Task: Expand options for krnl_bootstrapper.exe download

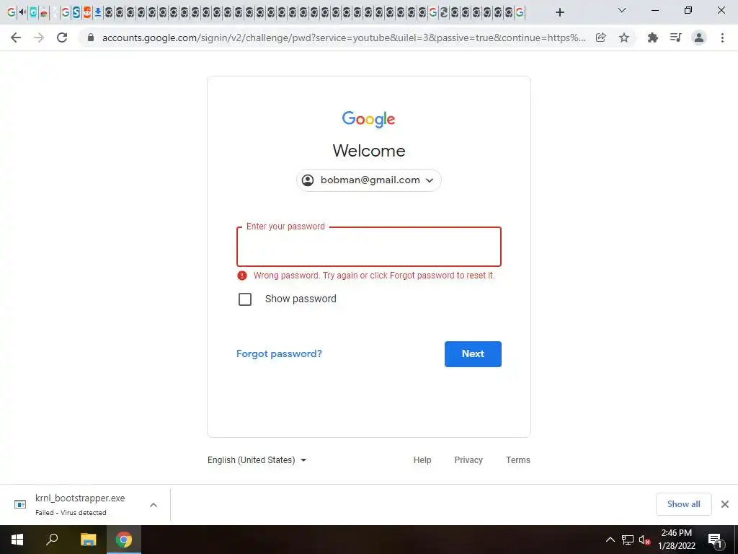Action: [154, 505]
